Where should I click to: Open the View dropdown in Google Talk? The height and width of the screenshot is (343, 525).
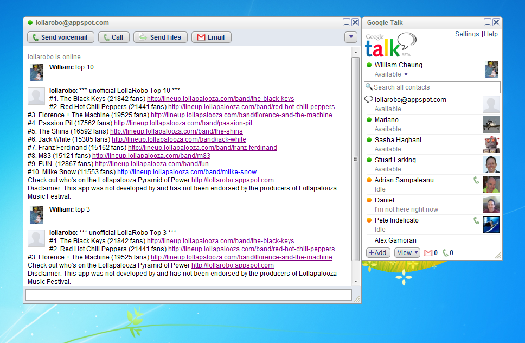point(407,252)
